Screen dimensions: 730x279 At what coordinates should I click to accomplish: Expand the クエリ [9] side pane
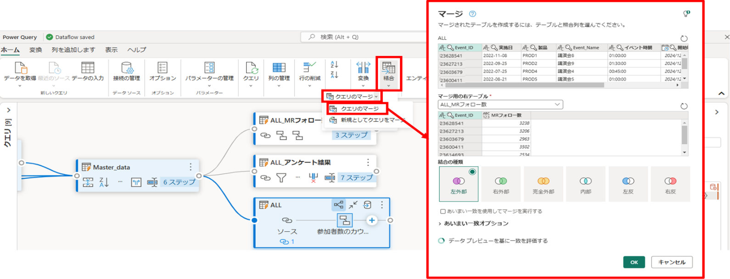pyautogui.click(x=9, y=110)
